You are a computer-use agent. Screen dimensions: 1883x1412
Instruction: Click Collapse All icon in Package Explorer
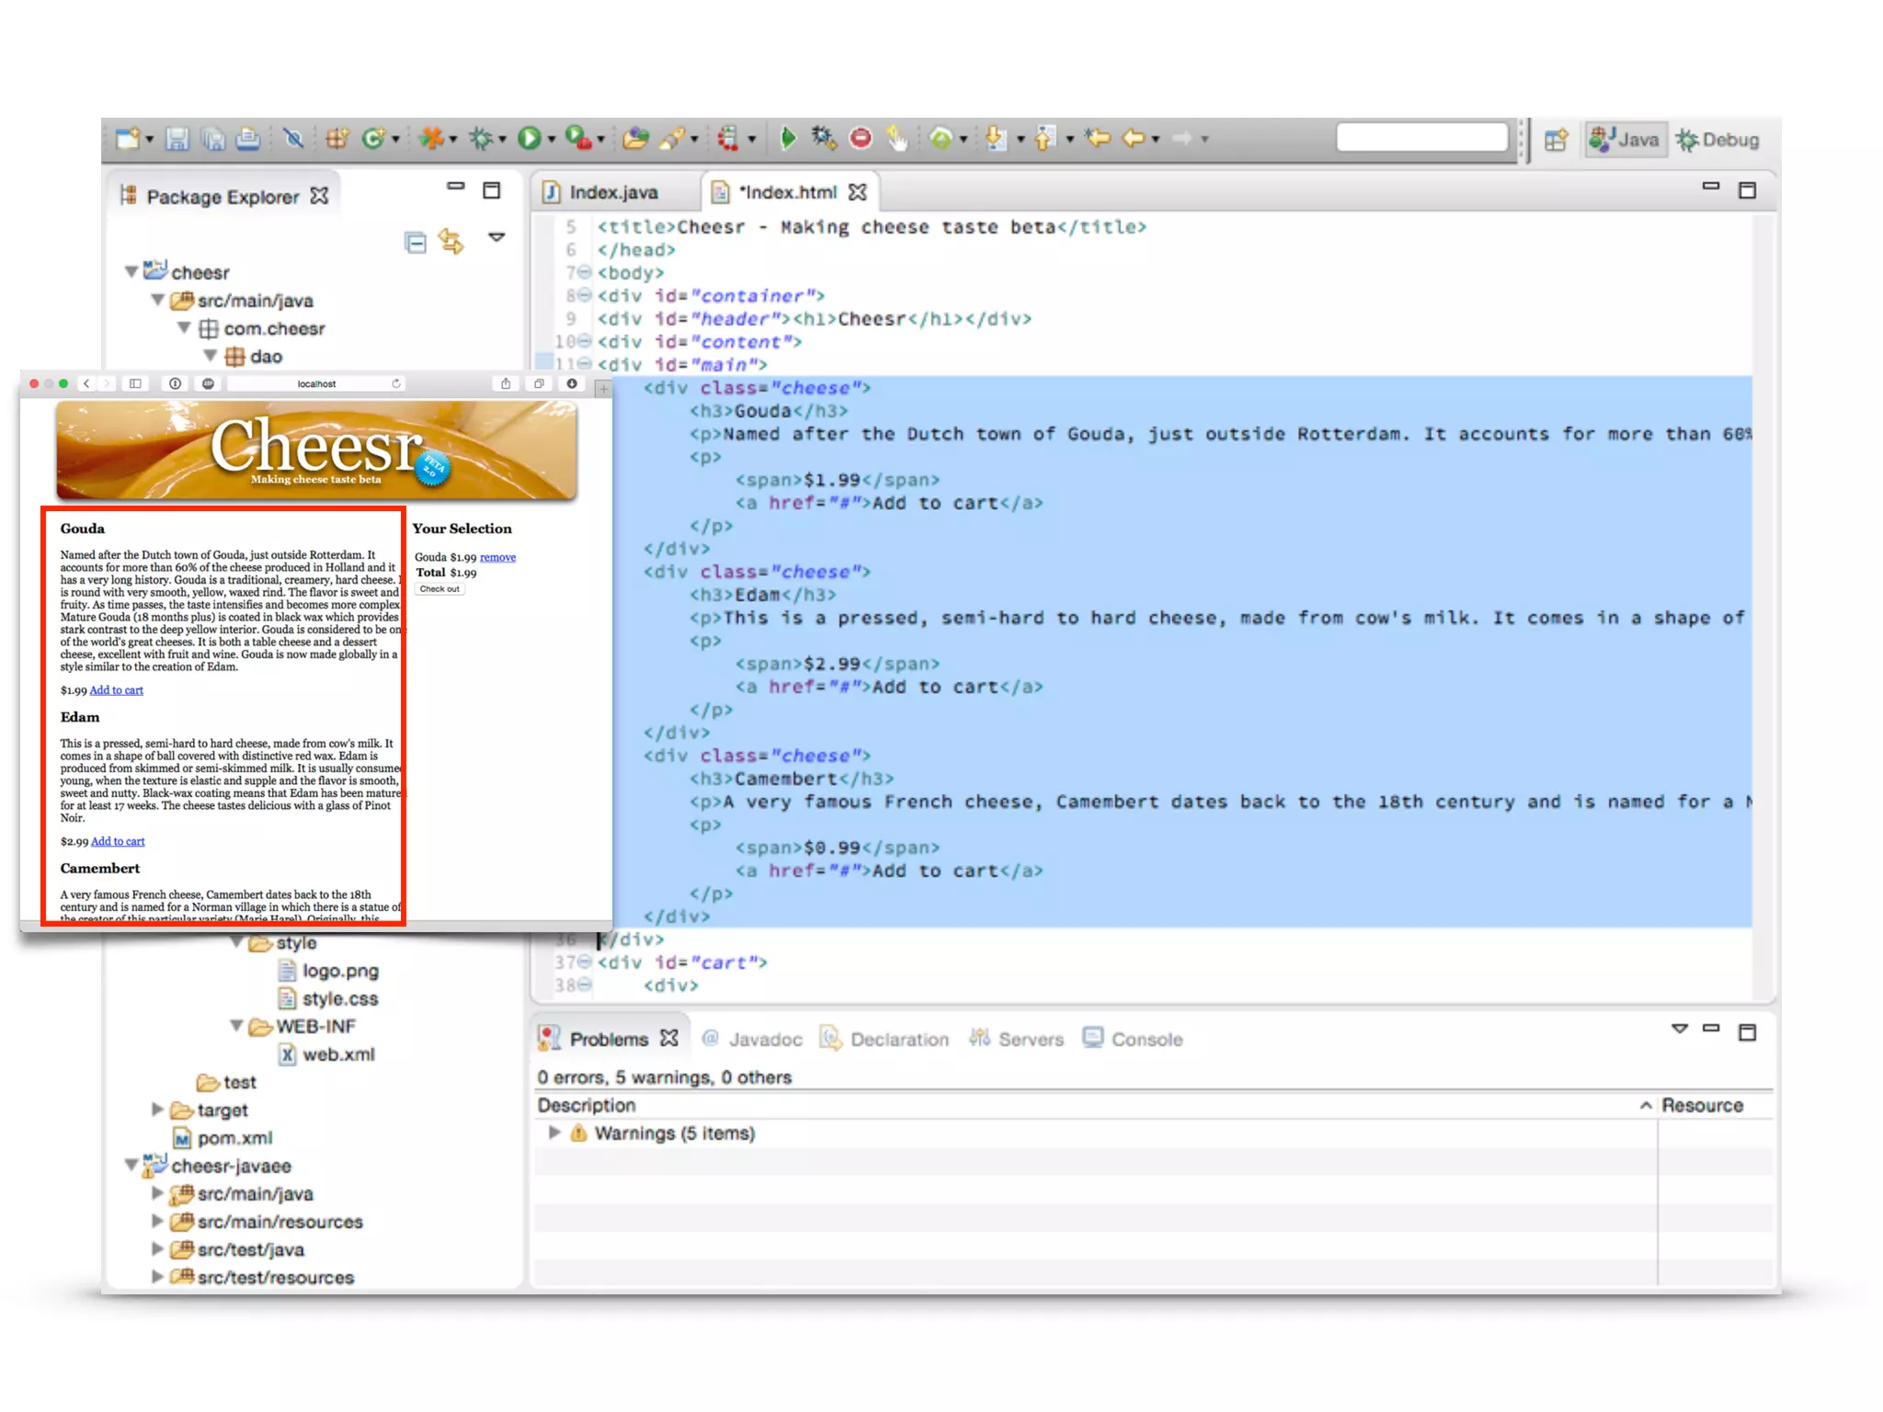[x=416, y=243]
